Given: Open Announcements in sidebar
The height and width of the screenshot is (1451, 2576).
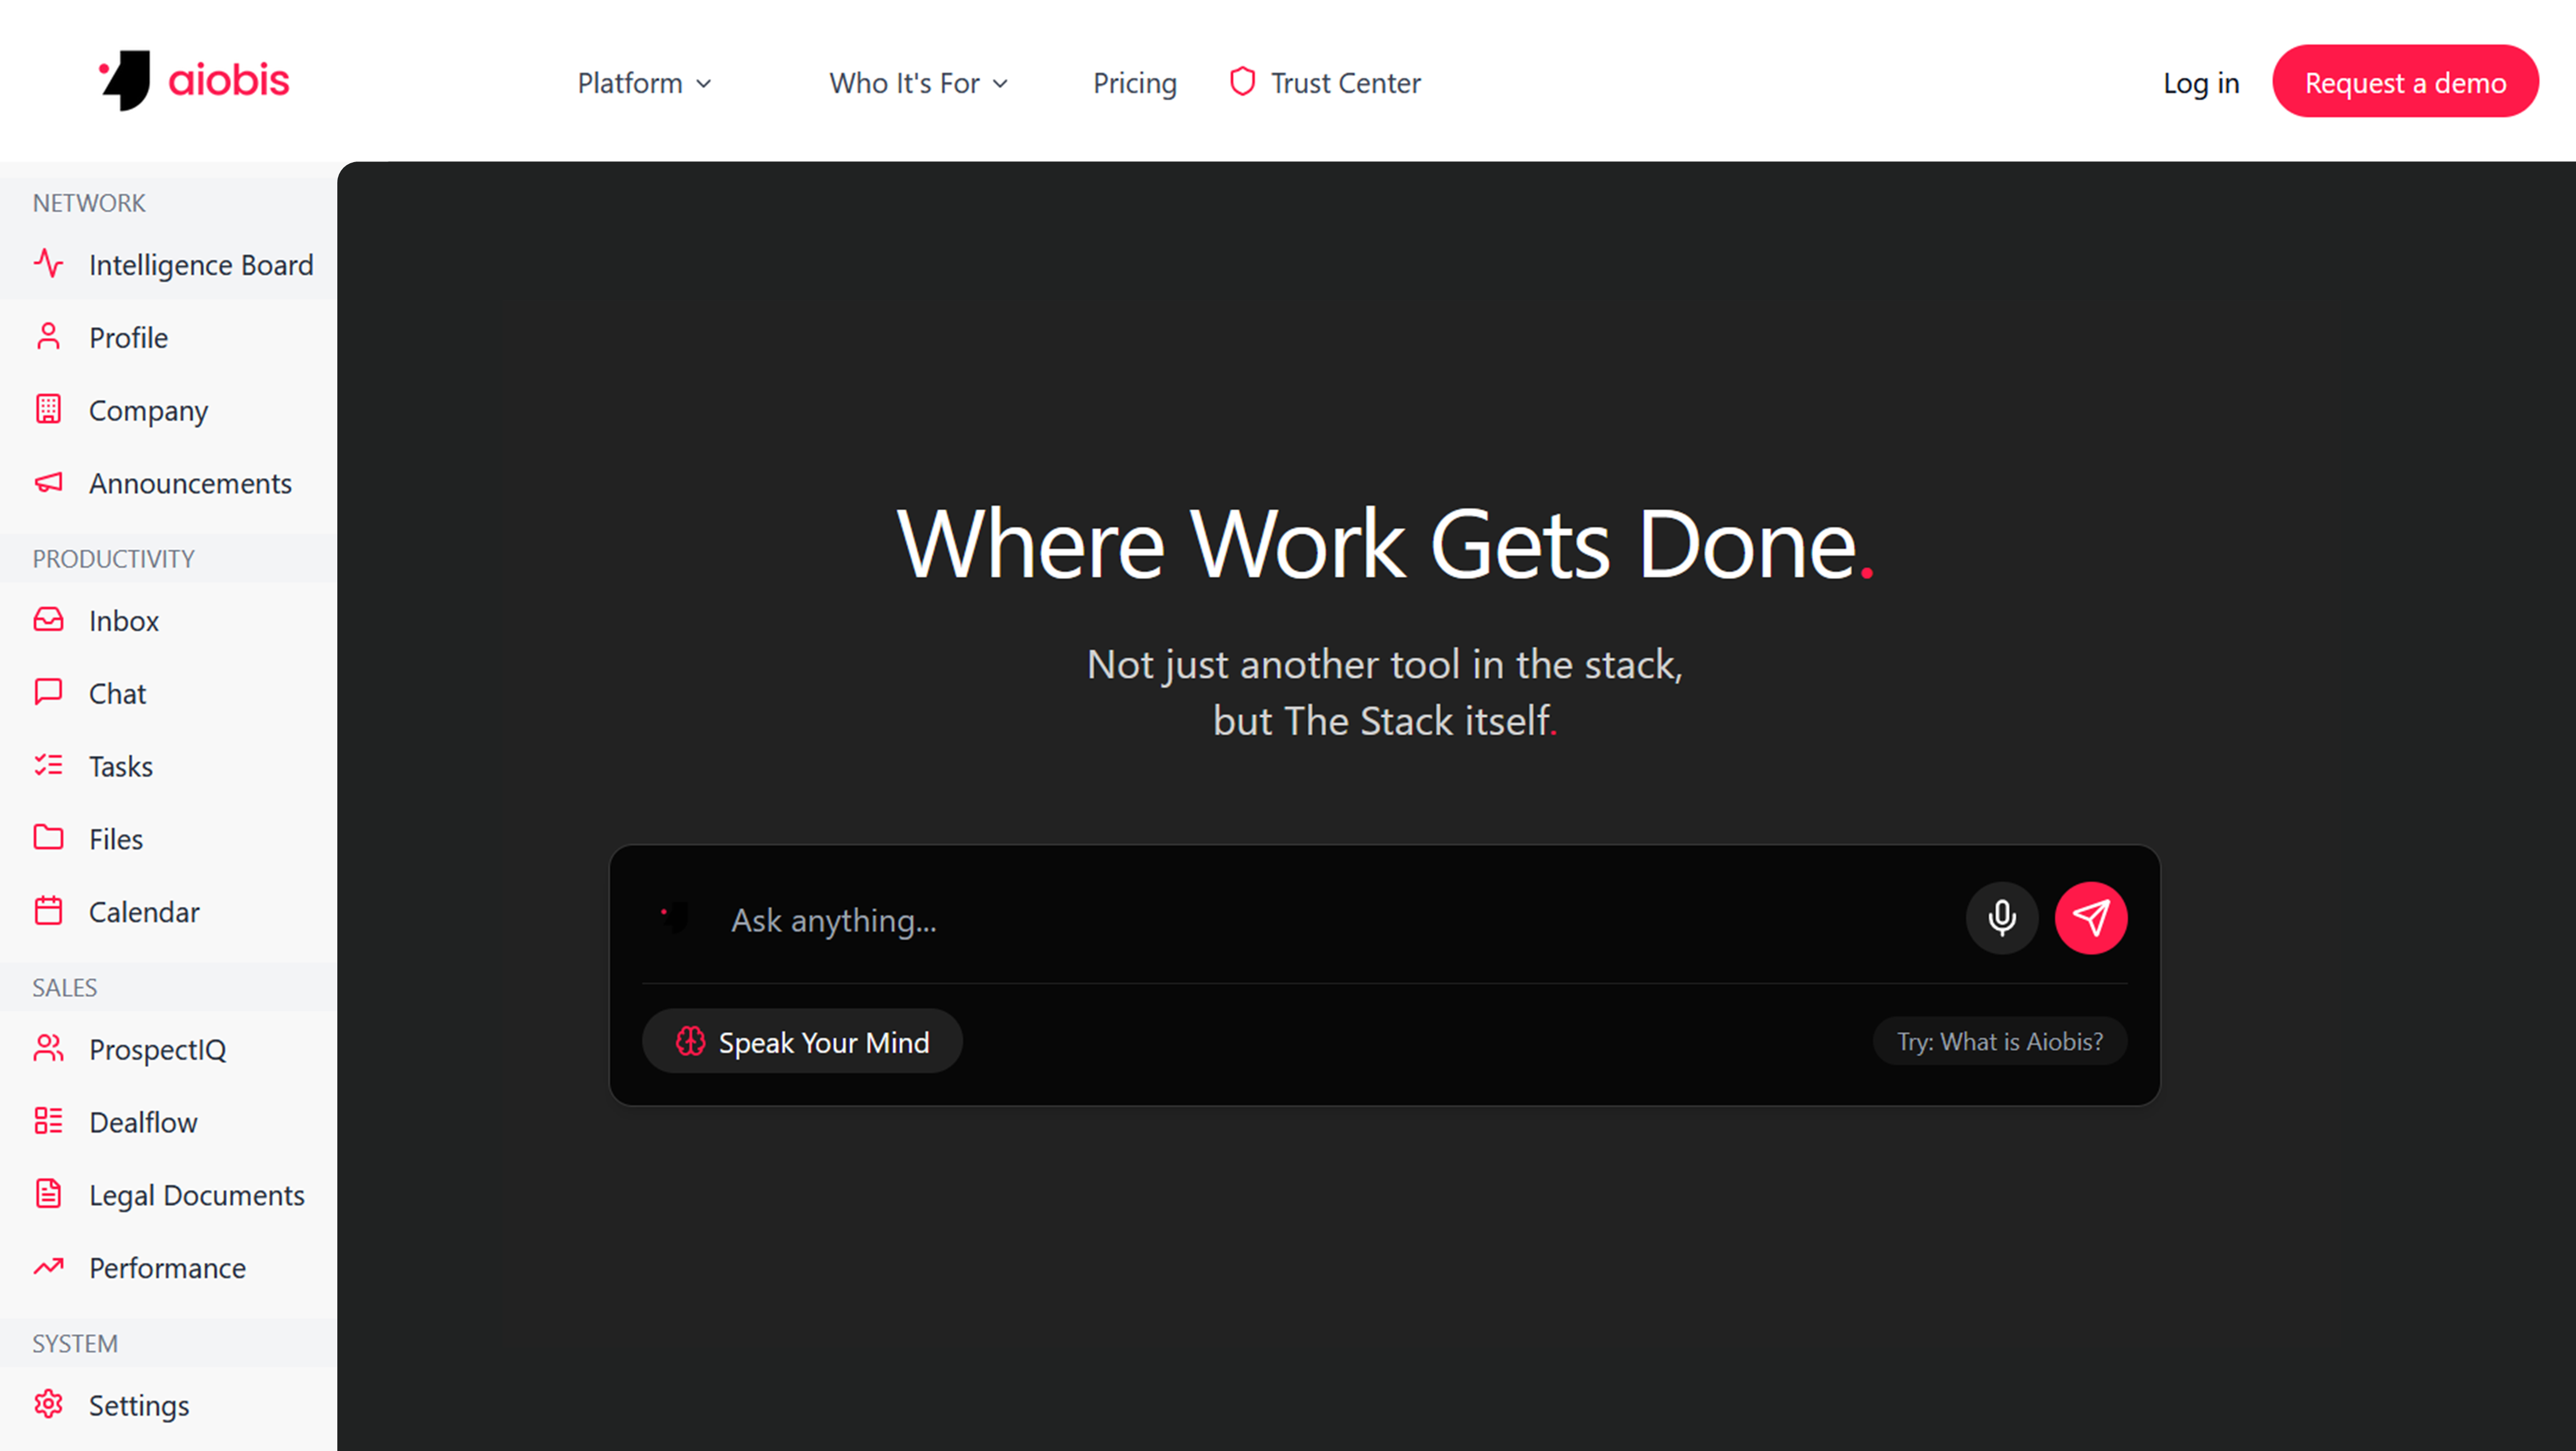Looking at the screenshot, I should coord(169,484).
